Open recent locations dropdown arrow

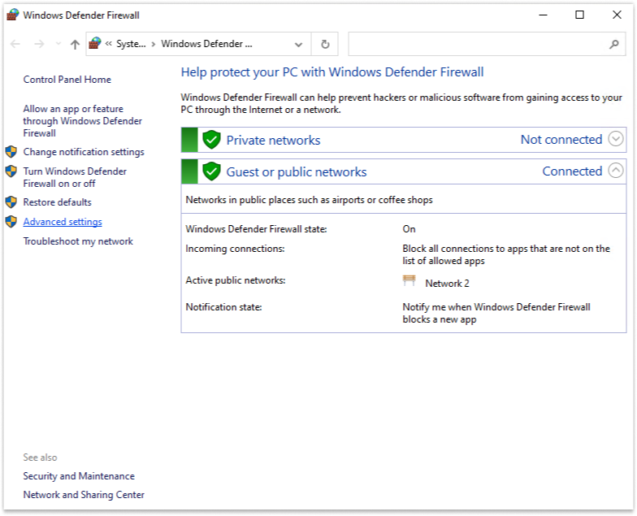(58, 44)
